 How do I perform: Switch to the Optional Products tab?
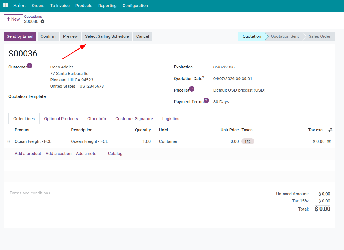[x=61, y=119]
